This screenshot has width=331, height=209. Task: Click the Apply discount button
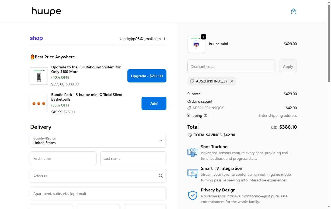pyautogui.click(x=288, y=67)
